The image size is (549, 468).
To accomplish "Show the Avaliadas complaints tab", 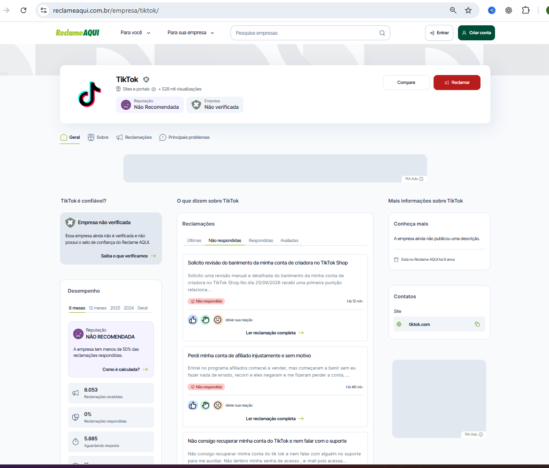I will click(x=289, y=241).
